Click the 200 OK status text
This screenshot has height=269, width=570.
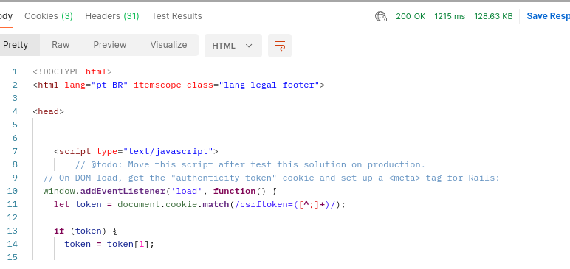411,16
